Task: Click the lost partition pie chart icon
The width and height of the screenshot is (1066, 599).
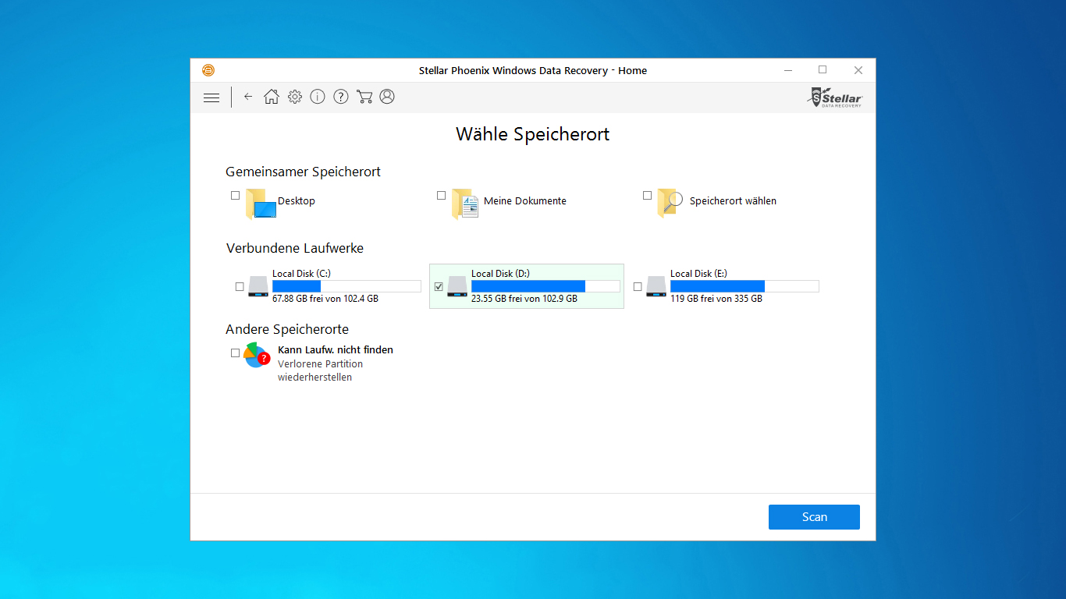Action: click(256, 355)
